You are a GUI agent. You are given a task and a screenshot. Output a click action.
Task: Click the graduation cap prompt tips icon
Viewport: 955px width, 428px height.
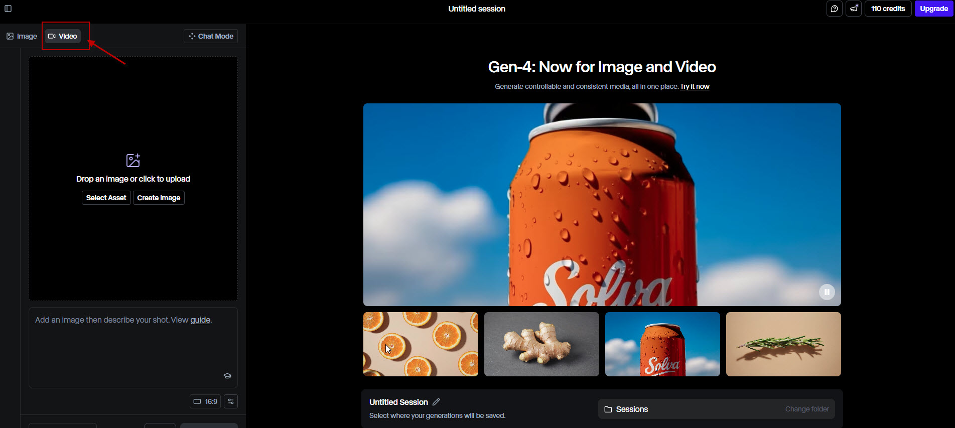point(227,376)
